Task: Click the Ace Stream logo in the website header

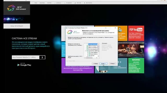Action: (17, 8)
